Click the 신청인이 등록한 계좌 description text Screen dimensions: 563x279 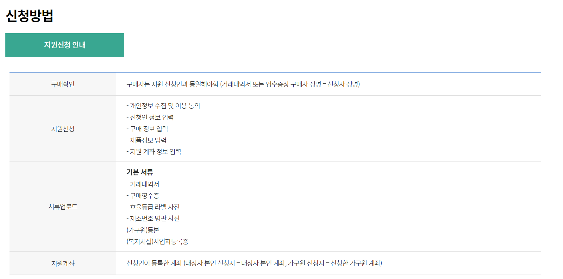tap(255, 263)
